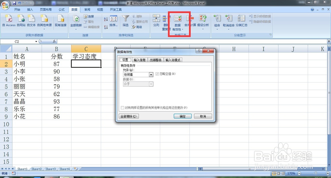Open the Review (审阅) ribbon tab
331x178 pixels.
[x=87, y=10]
